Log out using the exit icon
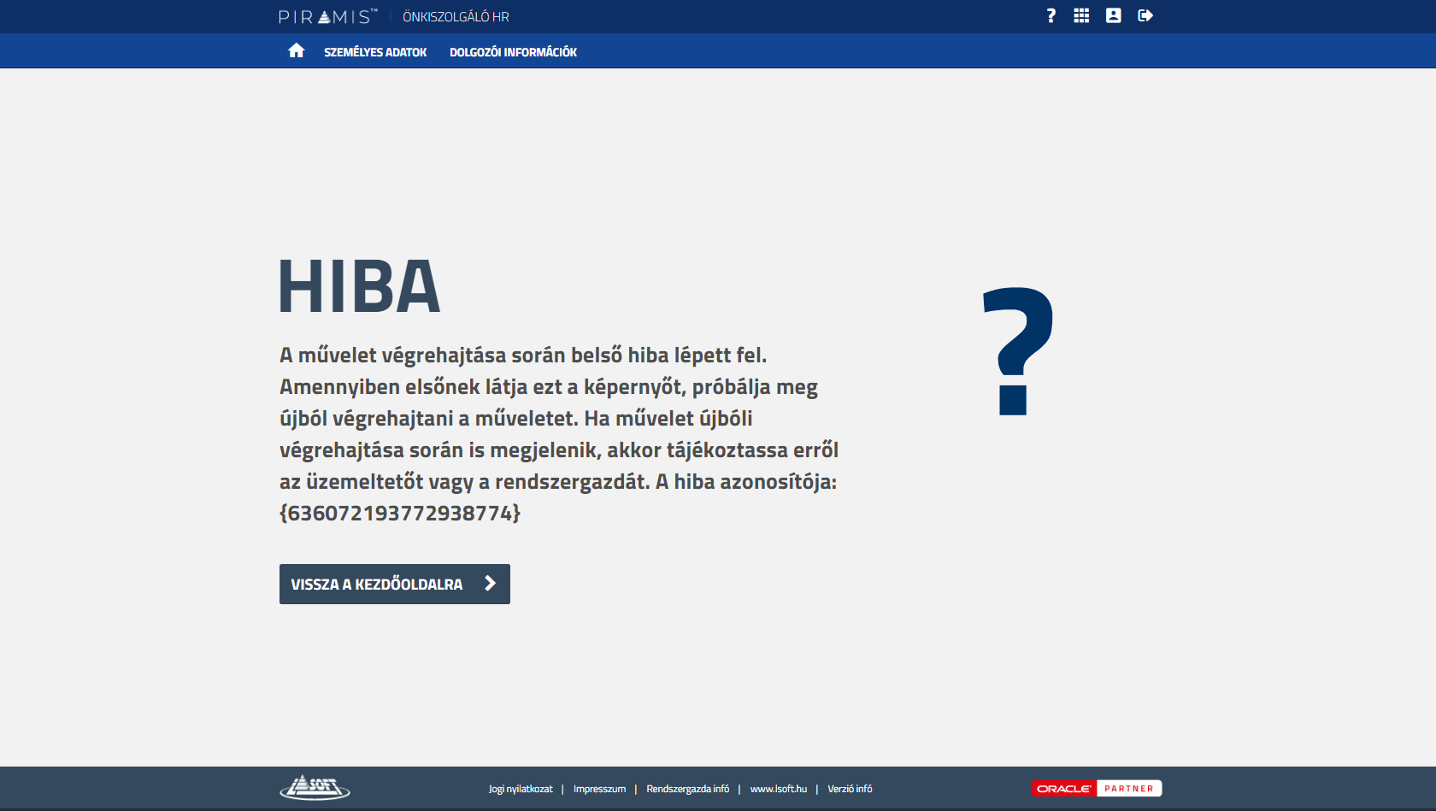Screen dimensions: 1436x811 point(1145,15)
